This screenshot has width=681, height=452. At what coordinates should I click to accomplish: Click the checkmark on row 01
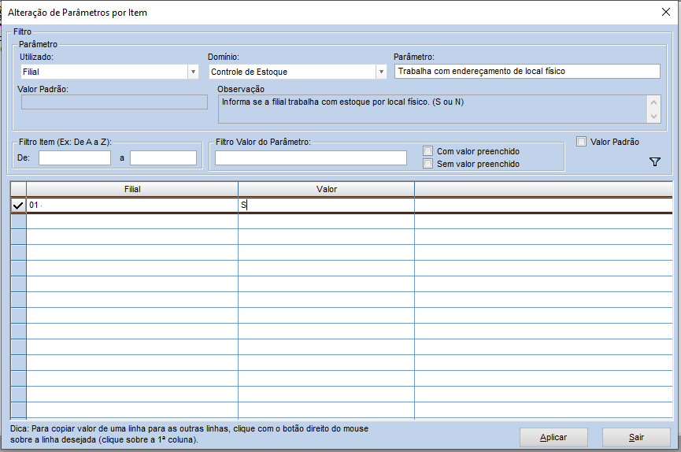coord(18,206)
